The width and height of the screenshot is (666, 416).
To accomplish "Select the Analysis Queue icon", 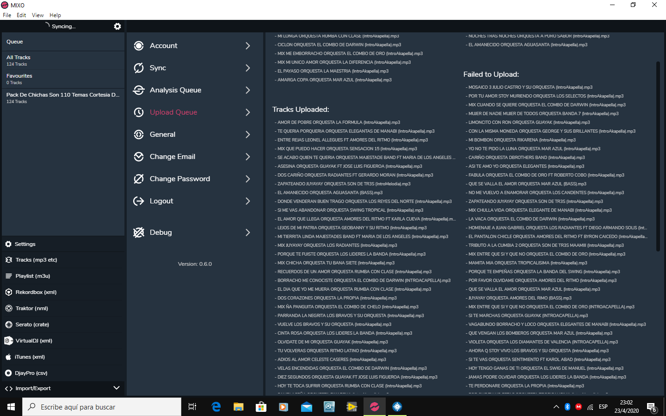I will (x=138, y=90).
